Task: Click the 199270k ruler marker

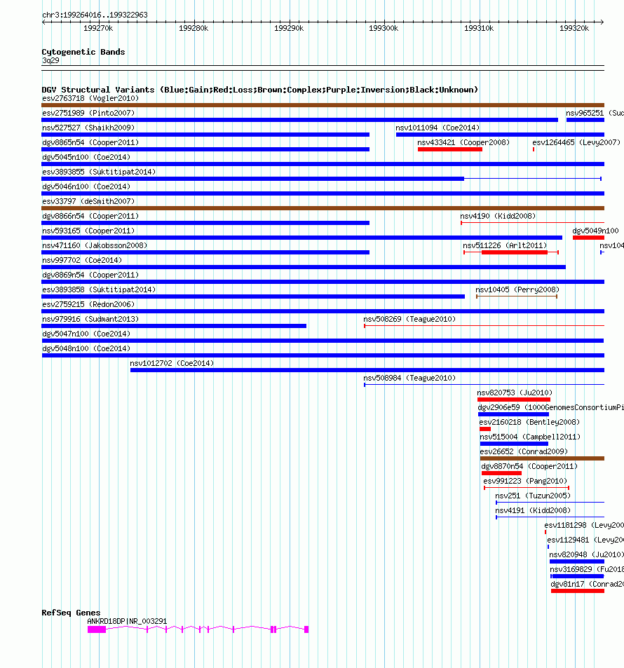Action: click(98, 28)
